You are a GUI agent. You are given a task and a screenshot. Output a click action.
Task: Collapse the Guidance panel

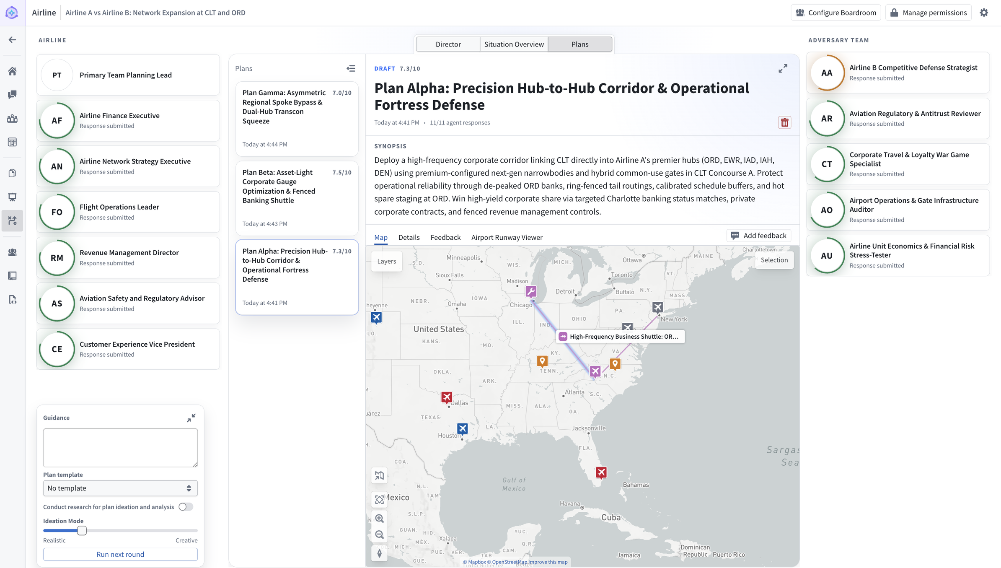coord(191,418)
